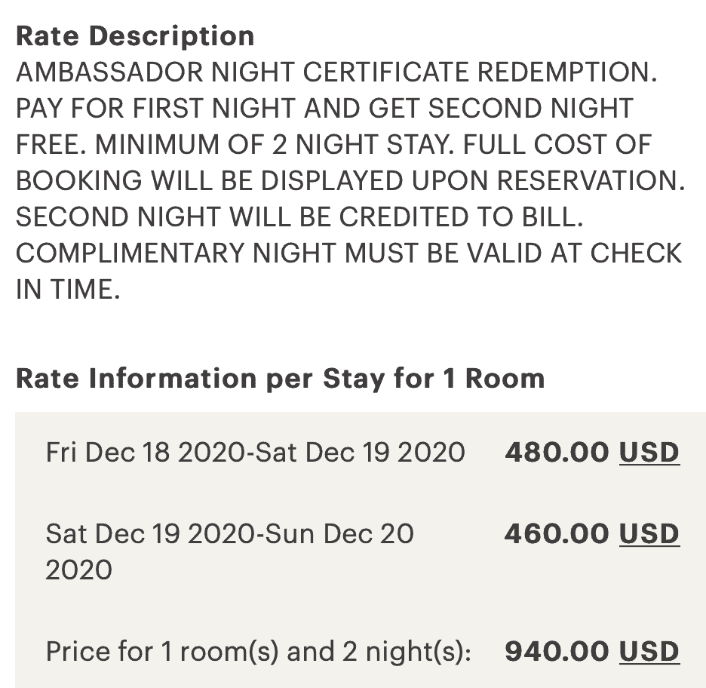The height and width of the screenshot is (688, 706).
Task: Click the Rate Information per Stay heading
Action: pos(280,378)
